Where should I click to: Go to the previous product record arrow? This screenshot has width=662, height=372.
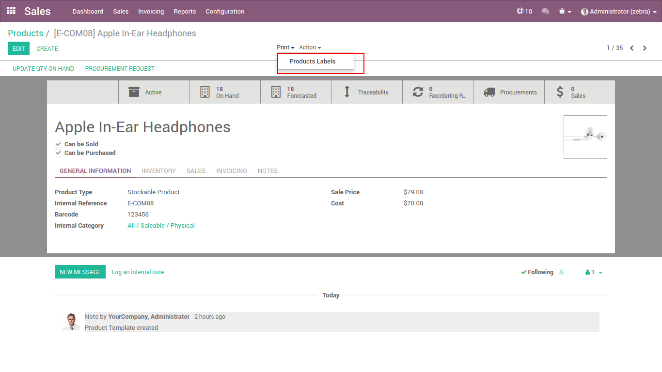point(632,48)
